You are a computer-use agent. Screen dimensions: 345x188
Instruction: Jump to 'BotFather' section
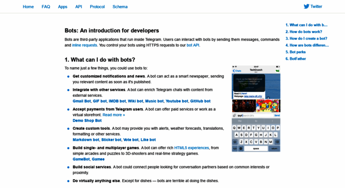pos(296,59)
